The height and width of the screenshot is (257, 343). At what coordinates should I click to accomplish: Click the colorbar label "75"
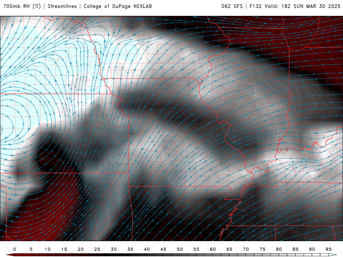click(262, 249)
